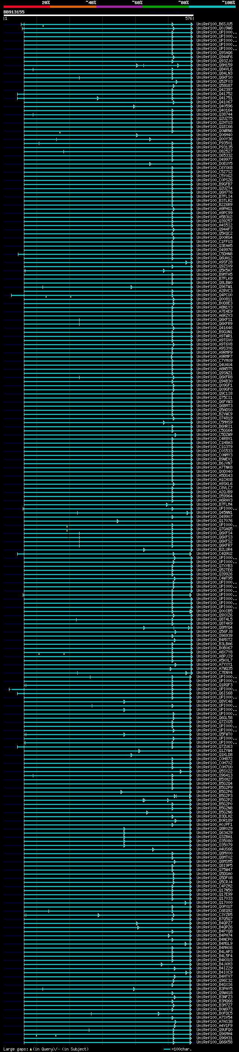The image size is (239, 1052).
Task: Select the alignment bar for UniRef100_Q41751
Action: pos(105,98)
